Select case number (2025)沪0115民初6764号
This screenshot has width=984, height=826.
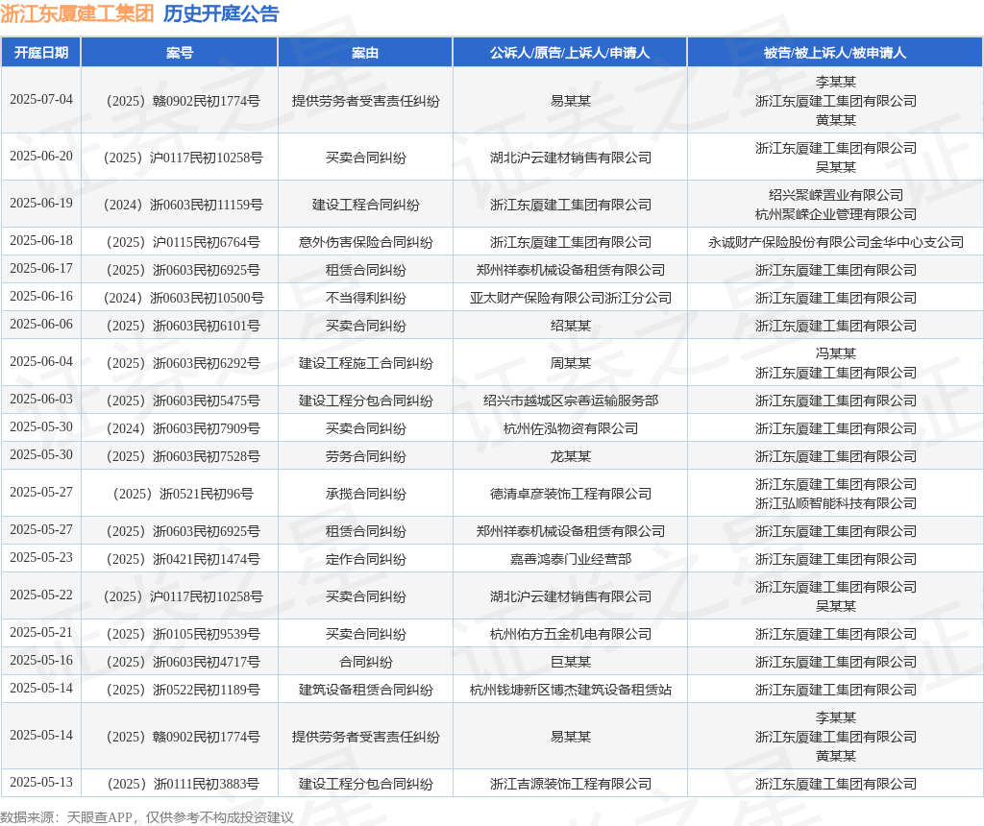coord(183,242)
